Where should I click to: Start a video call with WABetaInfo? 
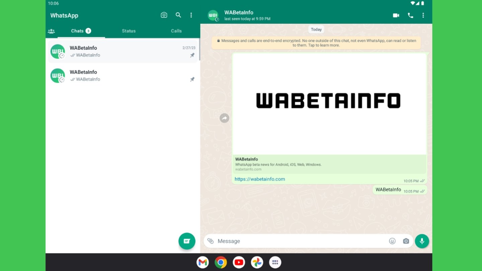(x=396, y=15)
